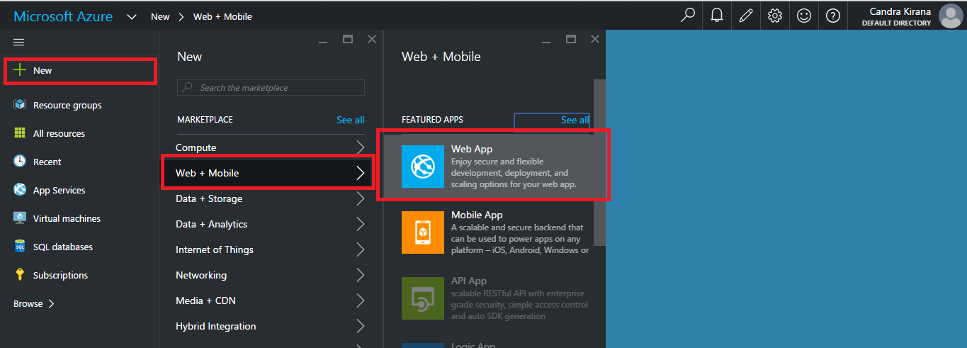Screen dimensions: 967x348
Task: Select Data + Analytics category label
Action: point(212,224)
